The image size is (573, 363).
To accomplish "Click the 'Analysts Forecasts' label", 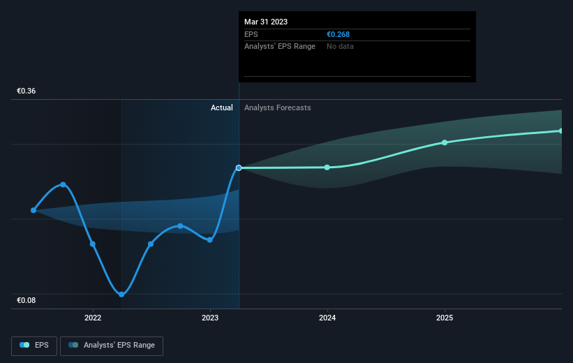I will (277, 108).
